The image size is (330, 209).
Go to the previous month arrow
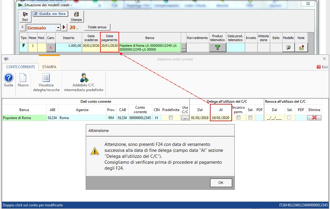[22, 28]
